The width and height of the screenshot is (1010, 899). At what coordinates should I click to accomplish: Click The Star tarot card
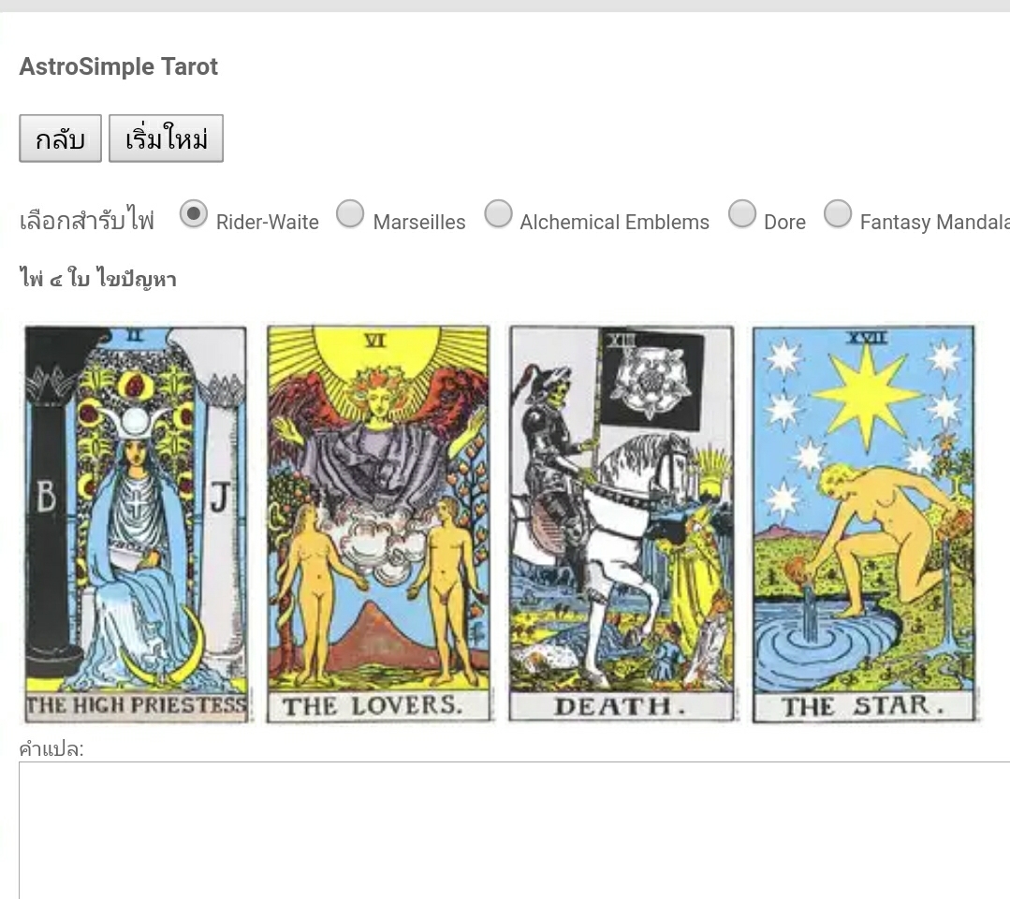point(864,525)
